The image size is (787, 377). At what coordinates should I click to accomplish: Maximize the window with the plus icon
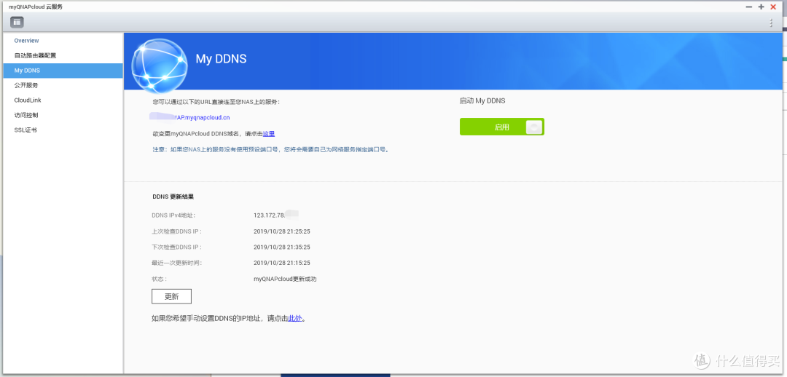pos(761,7)
